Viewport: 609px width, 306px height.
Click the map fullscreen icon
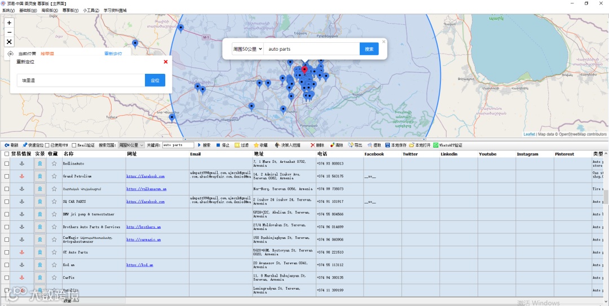click(x=9, y=42)
